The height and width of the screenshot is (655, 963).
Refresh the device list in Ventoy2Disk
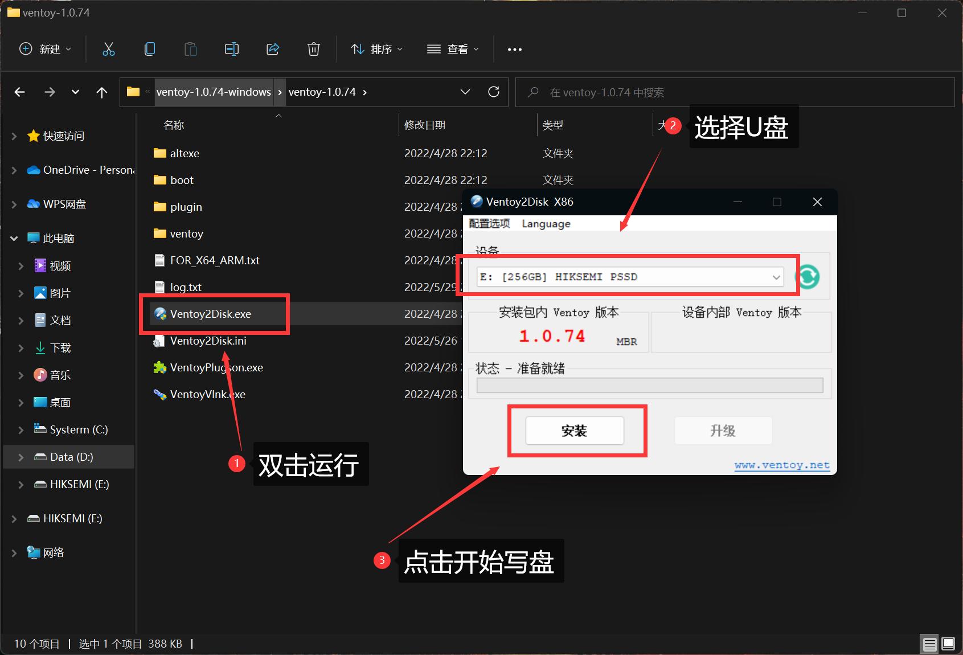[x=807, y=277]
